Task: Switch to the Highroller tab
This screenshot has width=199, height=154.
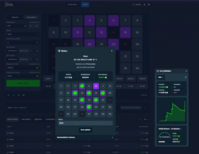Action: (x=38, y=119)
